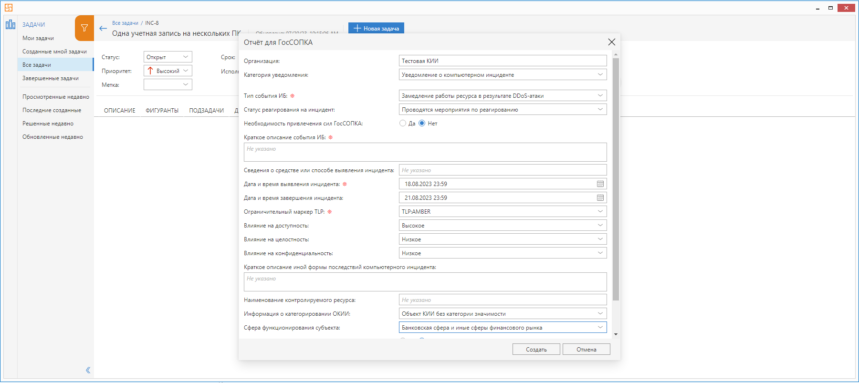Switch to the ФИГУРАНТЫ tab

click(162, 110)
